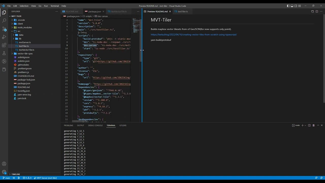
Task: Open the Search view in activity bar
Action: click(x=4, y=21)
